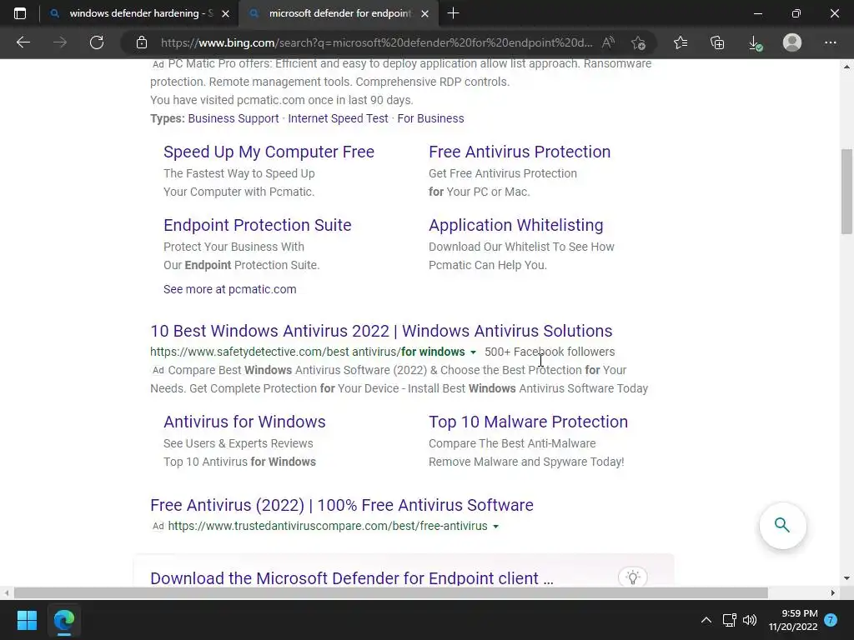Click See more at pcmatic.com
Image resolution: width=854 pixels, height=640 pixels.
230,289
